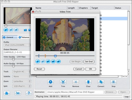Screen dimensions: 132x100
Task: Click the horizontal scrollbar of file list
Action: pos(77,77)
